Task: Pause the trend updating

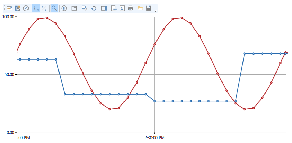Action: point(64,8)
